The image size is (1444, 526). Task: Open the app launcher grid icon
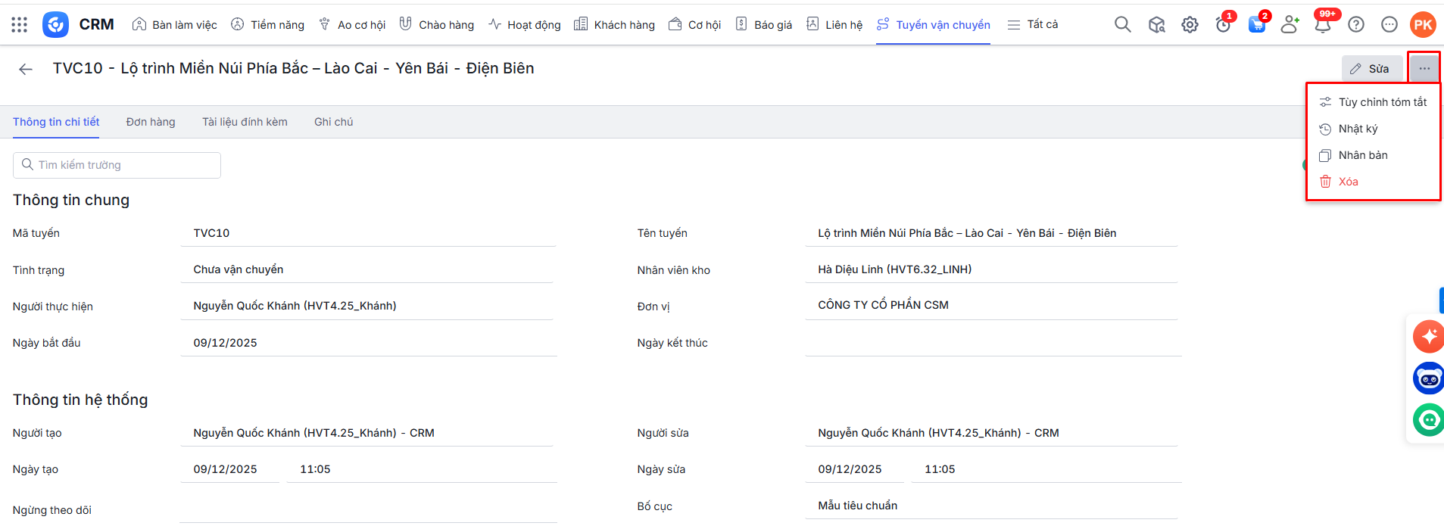(20, 25)
